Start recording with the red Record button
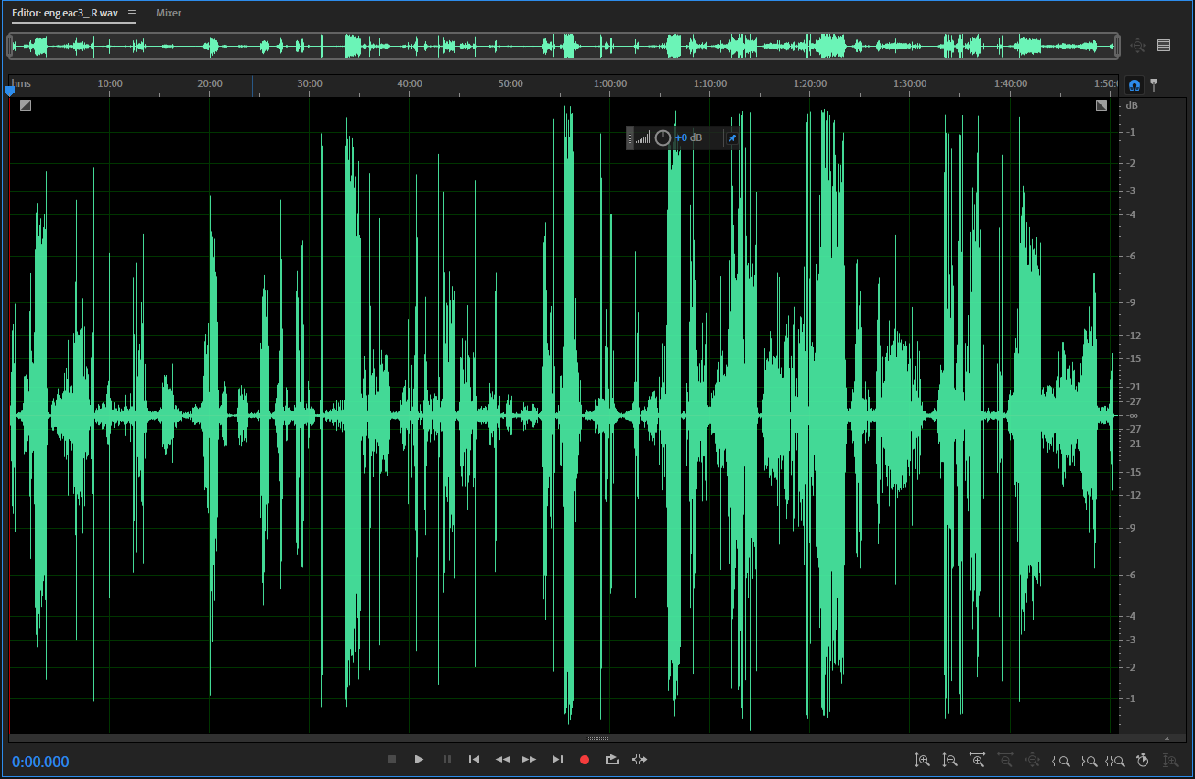The image size is (1195, 779). (585, 759)
